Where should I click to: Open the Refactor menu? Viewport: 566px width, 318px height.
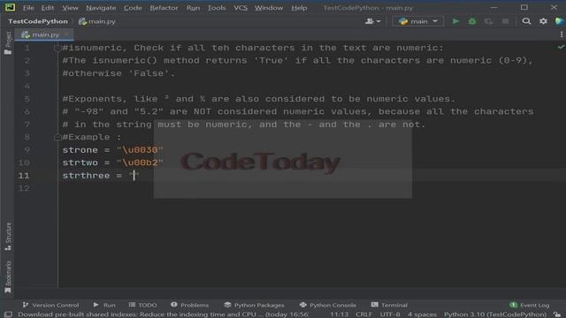click(x=164, y=8)
